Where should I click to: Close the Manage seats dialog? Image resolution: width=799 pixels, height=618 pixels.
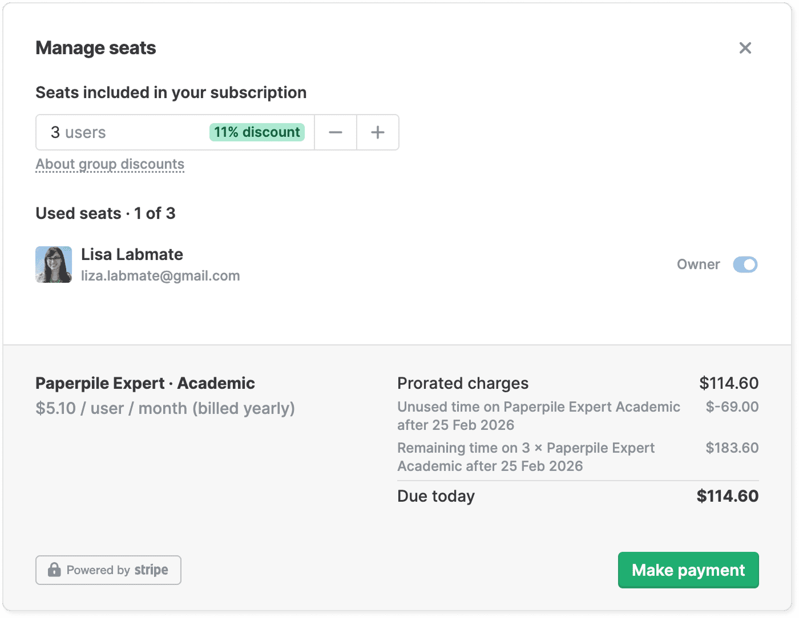pyautogui.click(x=745, y=48)
